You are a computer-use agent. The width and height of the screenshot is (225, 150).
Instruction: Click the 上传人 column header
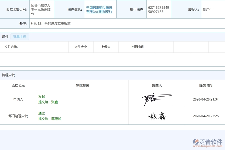pyautogui.click(x=105, y=47)
